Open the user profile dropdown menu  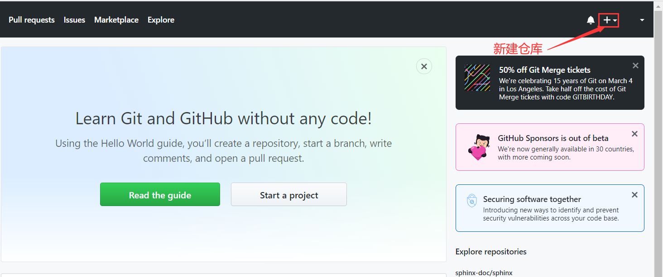642,20
